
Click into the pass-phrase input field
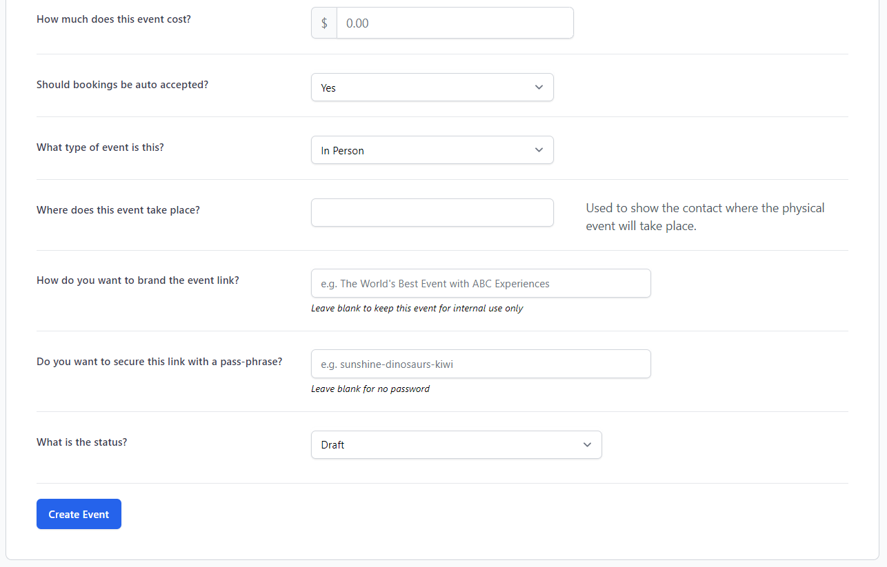pos(481,364)
